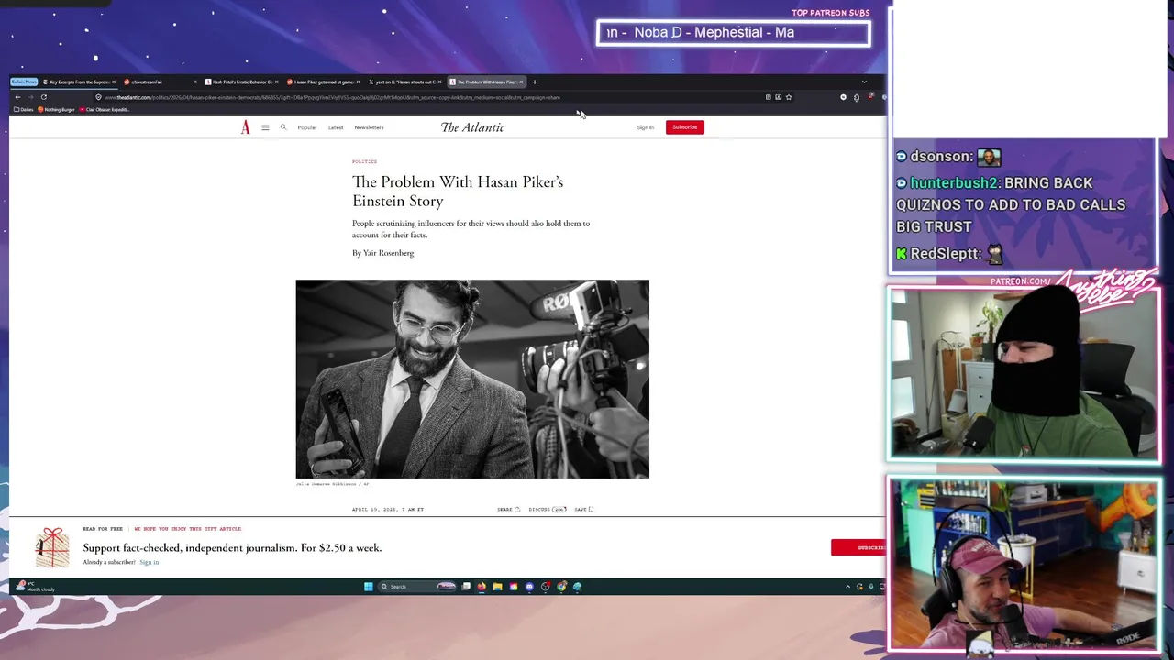Save the article with bookmark button
The height and width of the screenshot is (660, 1174).
(x=584, y=509)
